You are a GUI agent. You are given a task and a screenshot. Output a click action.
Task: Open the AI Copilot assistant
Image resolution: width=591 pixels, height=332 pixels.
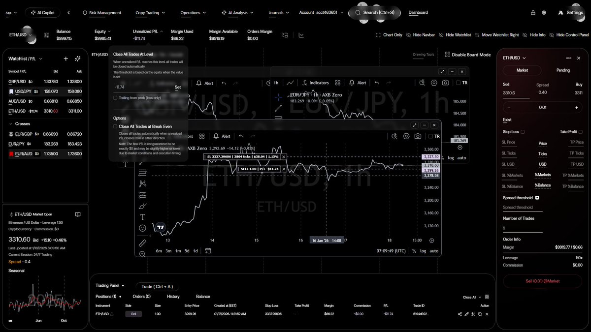tap(43, 13)
